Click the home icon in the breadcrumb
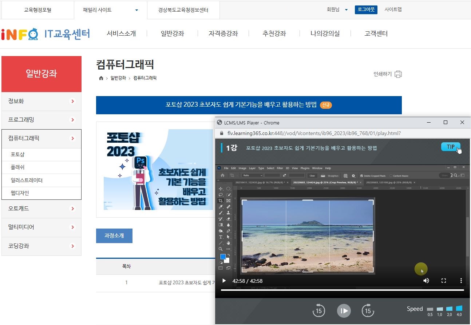 (x=101, y=78)
